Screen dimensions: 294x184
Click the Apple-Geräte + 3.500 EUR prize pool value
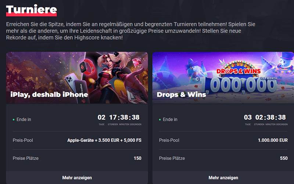104,140
